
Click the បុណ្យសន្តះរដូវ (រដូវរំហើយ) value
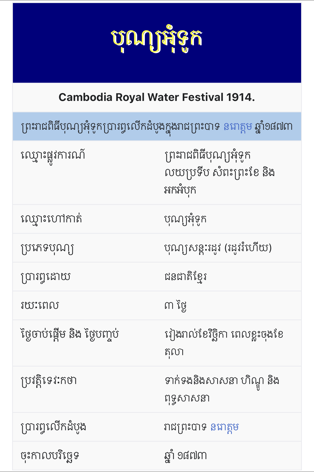pyautogui.click(x=218, y=248)
